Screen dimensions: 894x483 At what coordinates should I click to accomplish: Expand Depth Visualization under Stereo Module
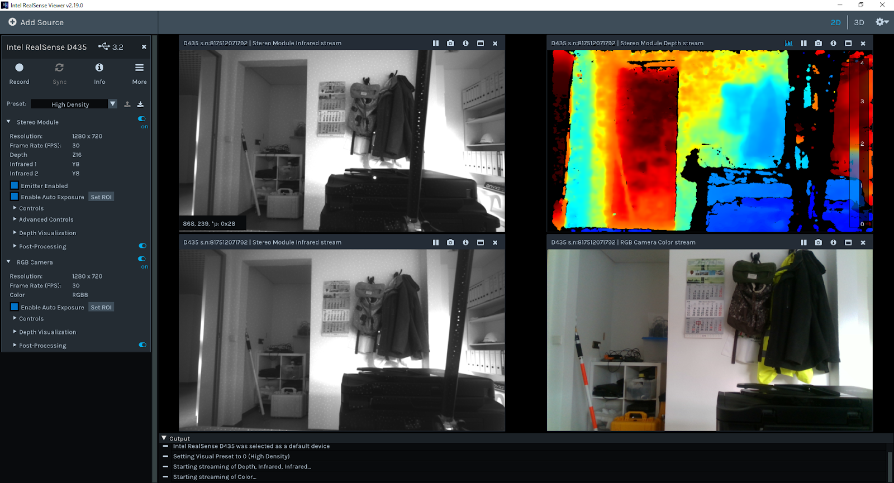(x=47, y=233)
